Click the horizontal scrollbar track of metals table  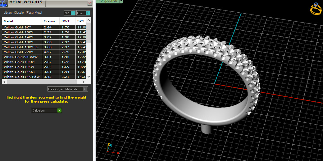click(x=42, y=82)
